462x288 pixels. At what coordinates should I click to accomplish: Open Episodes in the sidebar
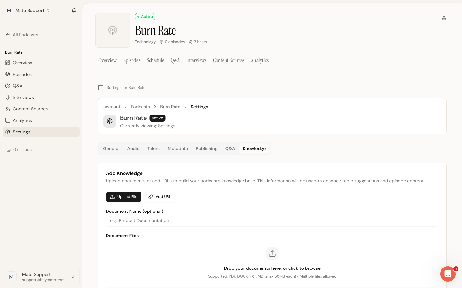point(41,74)
